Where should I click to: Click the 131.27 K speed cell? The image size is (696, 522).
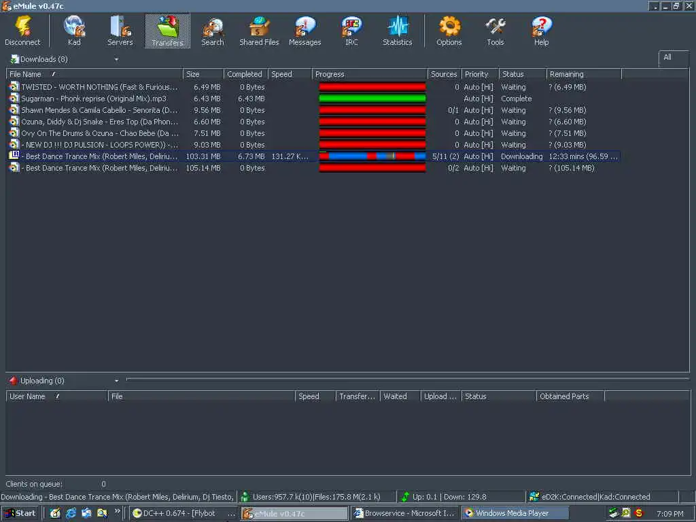click(290, 156)
